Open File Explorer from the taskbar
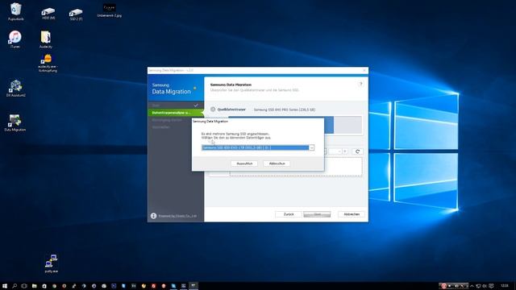 tap(34, 286)
